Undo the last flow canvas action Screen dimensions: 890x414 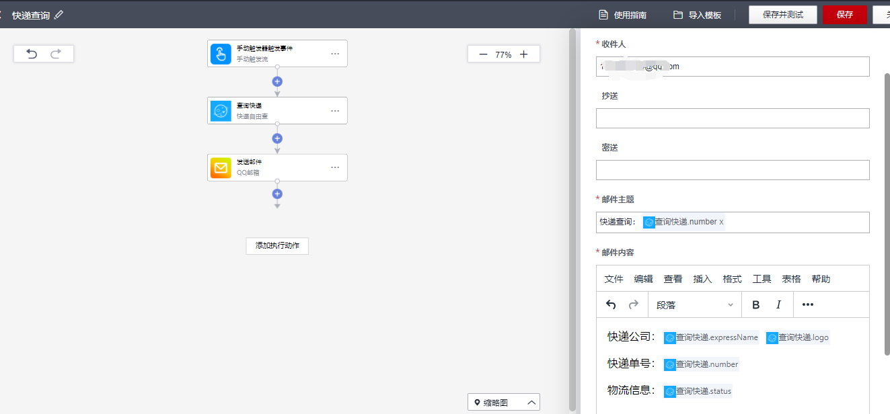[x=32, y=54]
